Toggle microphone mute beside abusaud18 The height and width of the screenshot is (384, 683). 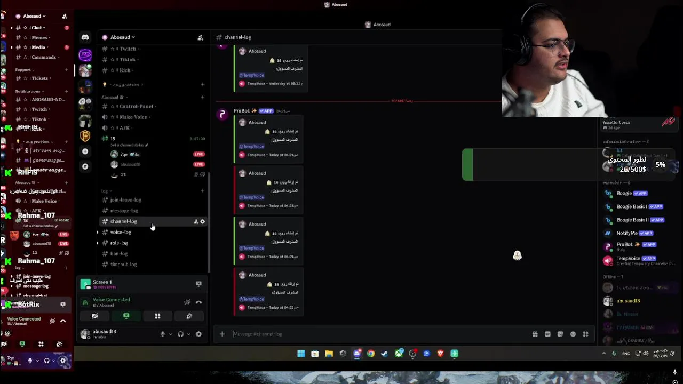pos(163,334)
